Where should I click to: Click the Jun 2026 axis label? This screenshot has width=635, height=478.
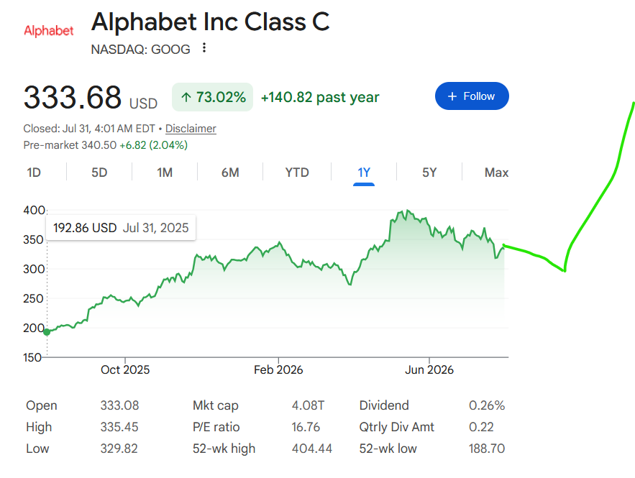[429, 369]
